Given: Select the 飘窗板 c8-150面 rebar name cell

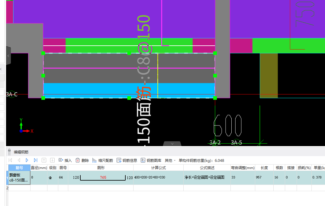Looking at the screenshot, I should [x=19, y=178].
